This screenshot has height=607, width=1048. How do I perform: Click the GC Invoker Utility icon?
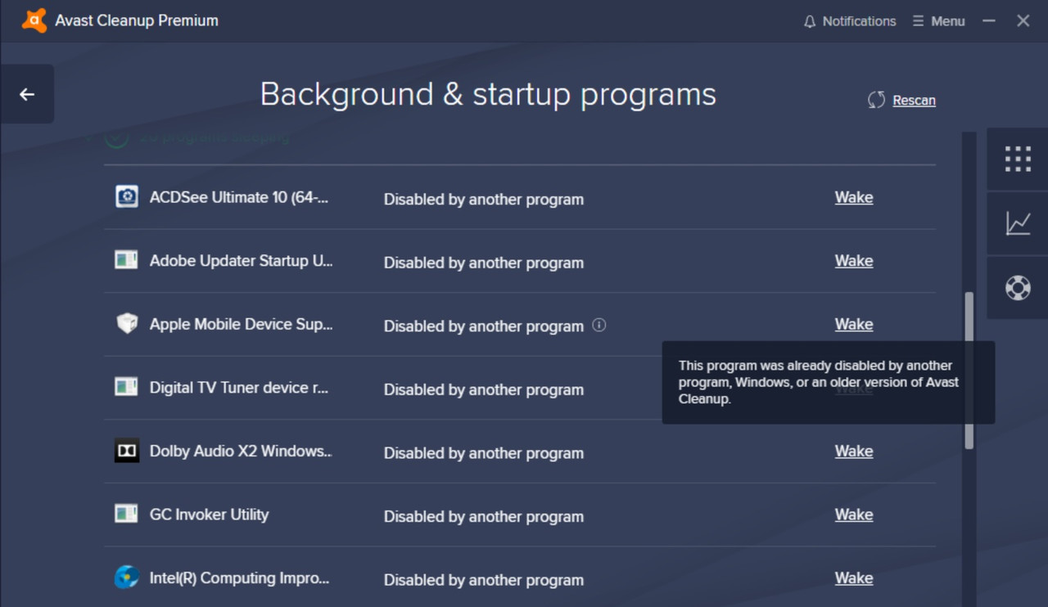tap(126, 514)
